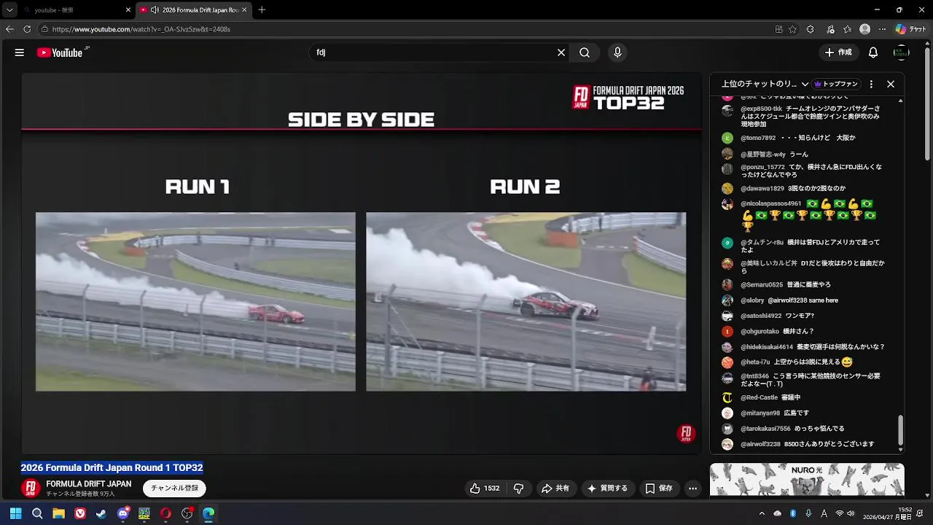933x525 pixels.
Task: Open Discord from the taskbar
Action: pyautogui.click(x=123, y=513)
